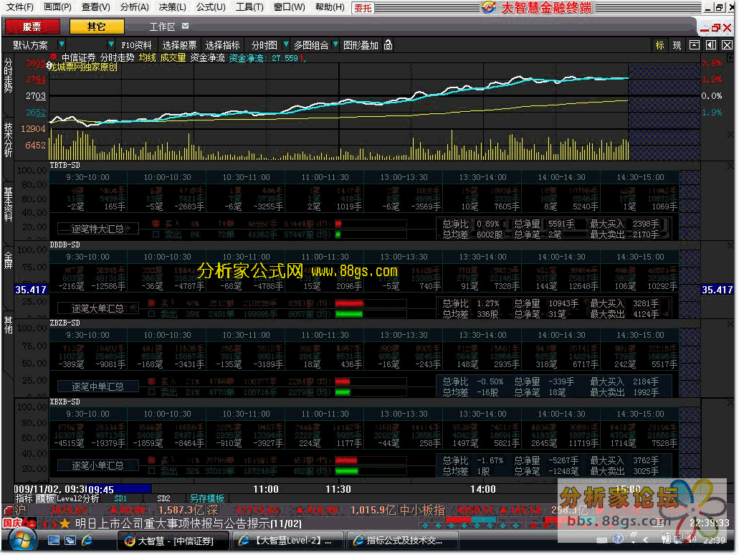Select 卖出 checkbox in XBXB-SD panel

coord(152,470)
